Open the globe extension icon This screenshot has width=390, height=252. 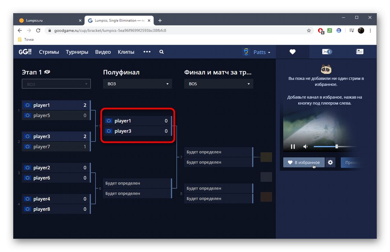(339, 30)
